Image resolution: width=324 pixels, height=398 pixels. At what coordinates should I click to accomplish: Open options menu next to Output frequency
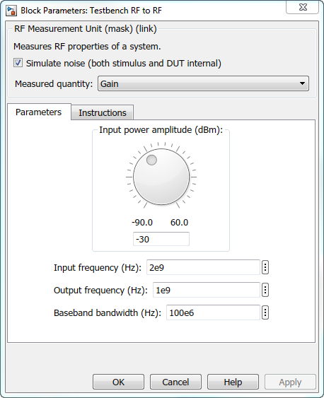tap(265, 290)
